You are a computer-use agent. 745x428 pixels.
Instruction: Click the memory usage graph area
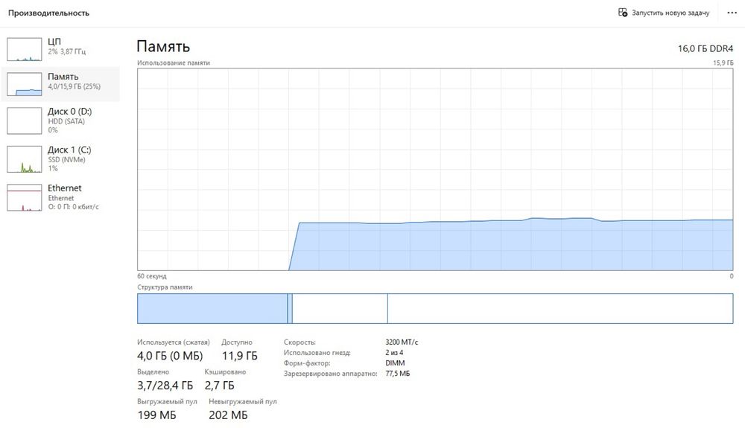pyautogui.click(x=435, y=170)
